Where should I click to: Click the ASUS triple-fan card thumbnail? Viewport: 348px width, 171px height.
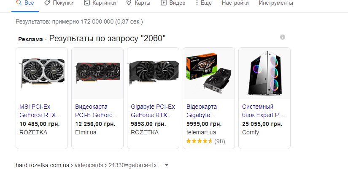(x=97, y=73)
